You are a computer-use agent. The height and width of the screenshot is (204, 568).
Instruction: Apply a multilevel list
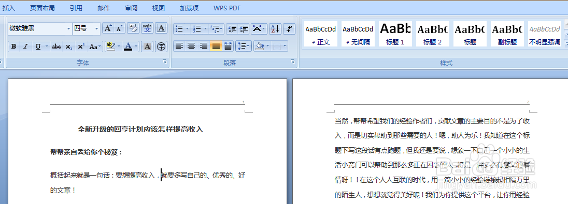click(x=217, y=28)
